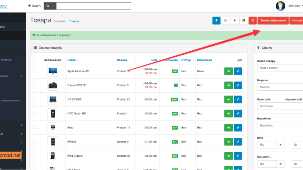The image size is (303, 170).
Task: Click the red trash delete button
Action: pos(253,20)
